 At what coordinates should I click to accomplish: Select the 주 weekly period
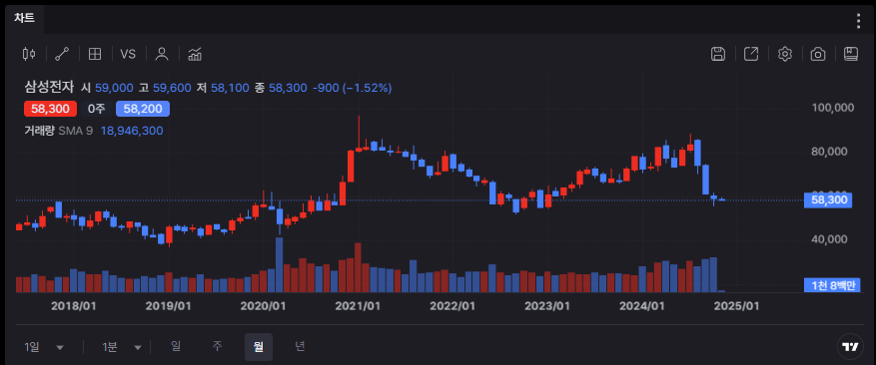(x=217, y=347)
